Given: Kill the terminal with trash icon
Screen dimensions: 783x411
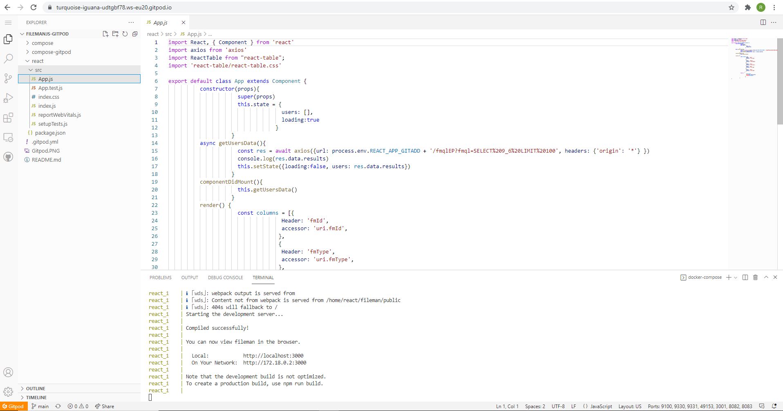Looking at the screenshot, I should [755, 278].
